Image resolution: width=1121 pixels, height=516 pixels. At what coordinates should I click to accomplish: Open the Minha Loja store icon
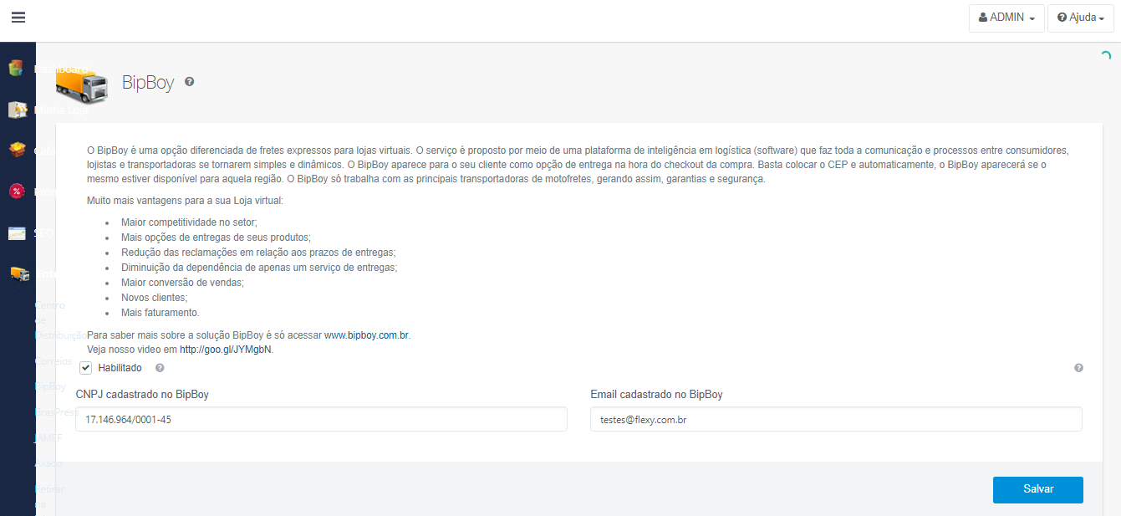pos(18,110)
